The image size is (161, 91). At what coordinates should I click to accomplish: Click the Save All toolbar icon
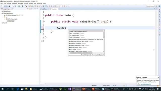coord(7,6)
